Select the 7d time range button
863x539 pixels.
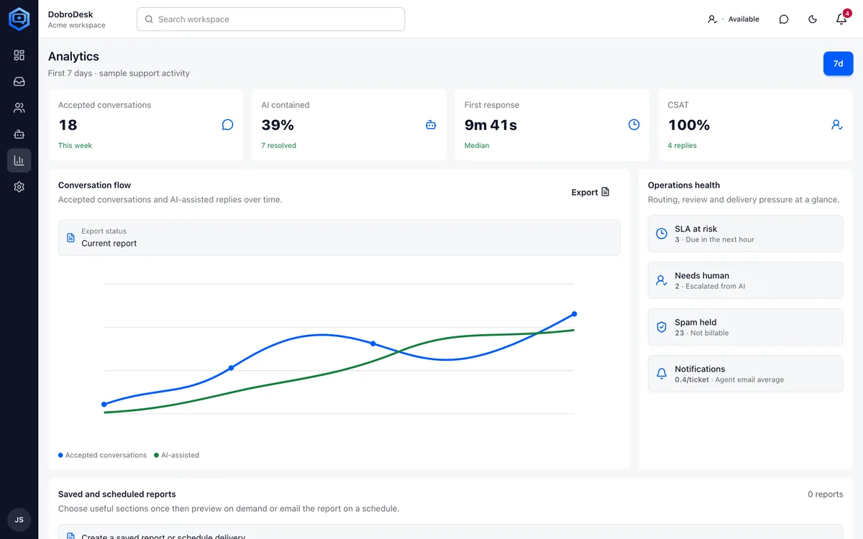[x=838, y=63]
